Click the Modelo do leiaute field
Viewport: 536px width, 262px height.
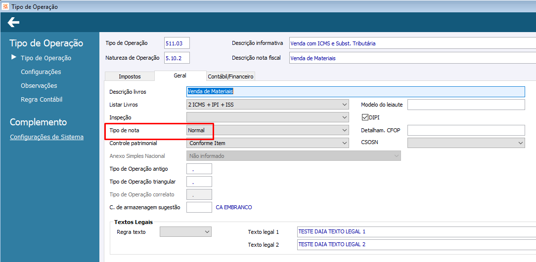[466, 105]
